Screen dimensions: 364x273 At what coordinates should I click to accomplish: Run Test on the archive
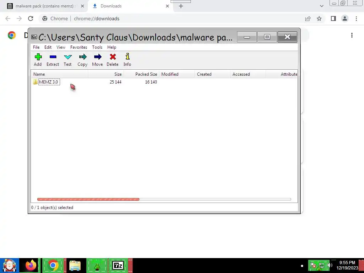tap(68, 60)
